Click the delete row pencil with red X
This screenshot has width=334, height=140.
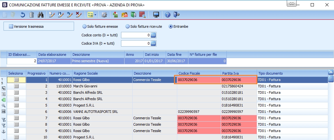79,15
